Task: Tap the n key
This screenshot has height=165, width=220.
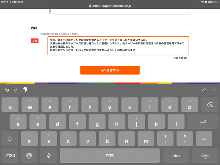Action: coord(126,139)
